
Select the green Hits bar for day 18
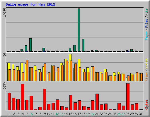pyautogui.click(x=83, y=45)
